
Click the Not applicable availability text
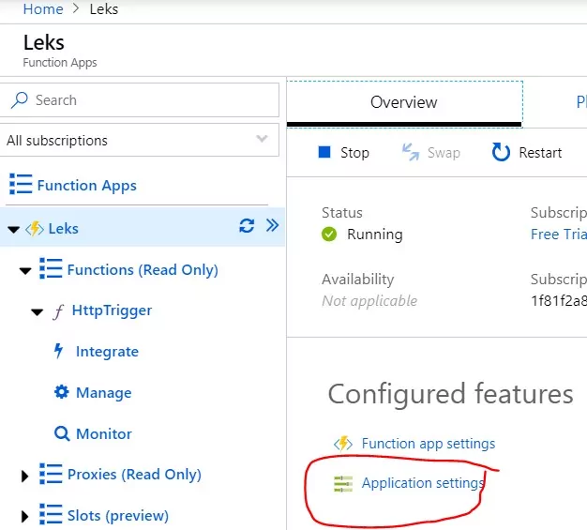[x=369, y=301]
